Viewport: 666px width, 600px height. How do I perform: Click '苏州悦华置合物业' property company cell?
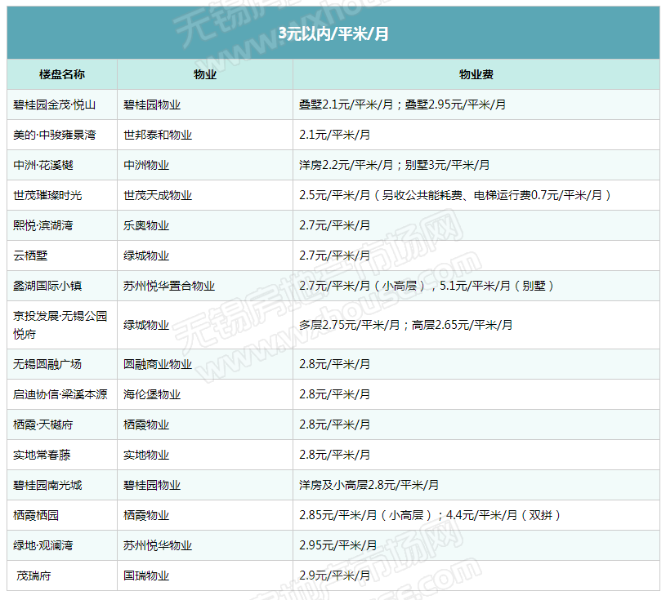click(205, 286)
